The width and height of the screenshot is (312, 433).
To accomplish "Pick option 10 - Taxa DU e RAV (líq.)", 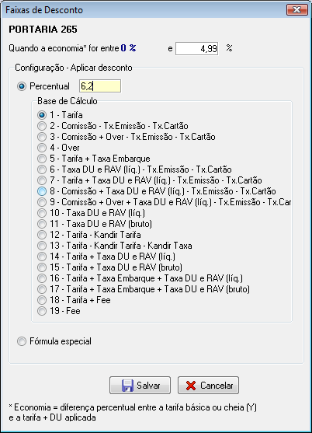I will 42,213.
